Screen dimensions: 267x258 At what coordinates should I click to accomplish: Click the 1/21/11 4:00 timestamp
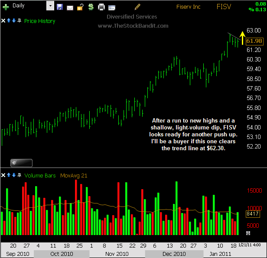(250, 245)
